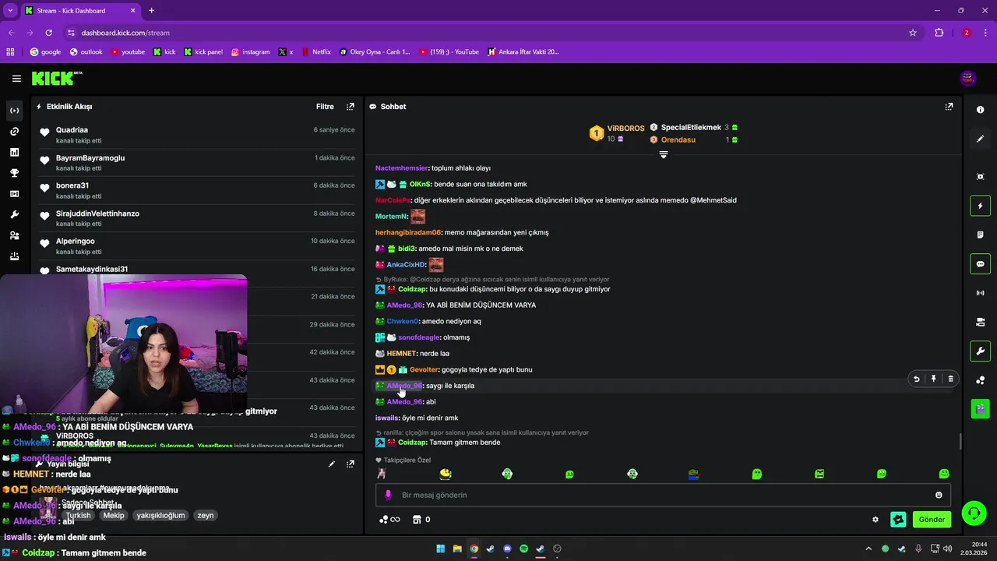The width and height of the screenshot is (997, 561).
Task: Toggle the notes document widget in right sidebar
Action: pos(980,235)
